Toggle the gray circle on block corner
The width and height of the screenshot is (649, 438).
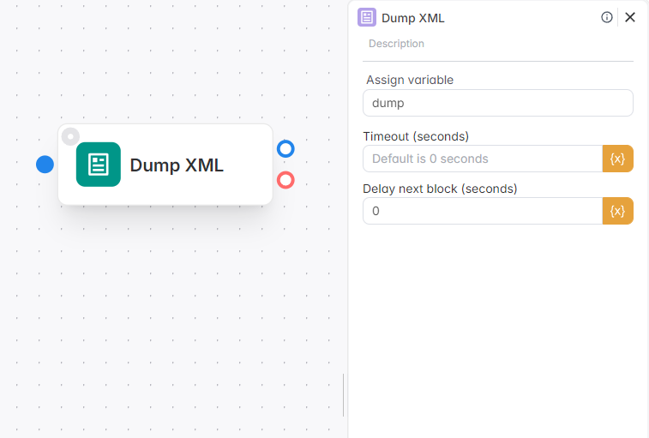(x=70, y=136)
